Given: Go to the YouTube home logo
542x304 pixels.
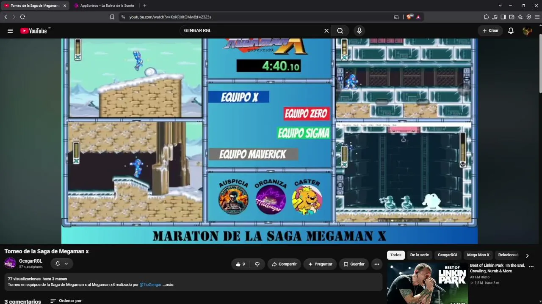Looking at the screenshot, I should coord(33,30).
